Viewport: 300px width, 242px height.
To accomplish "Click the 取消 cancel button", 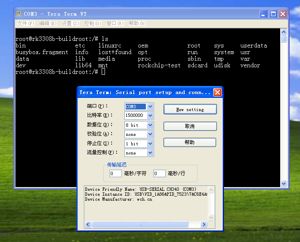I will pos(190,126).
